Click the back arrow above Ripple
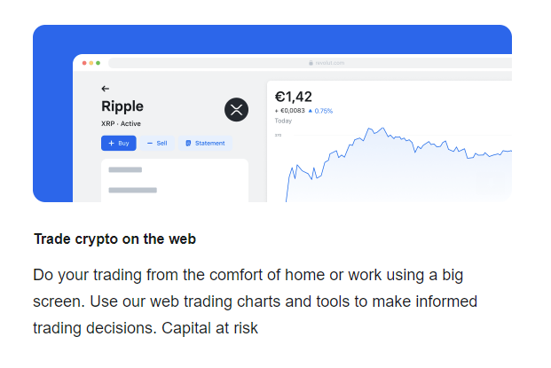The width and height of the screenshot is (551, 368). [x=105, y=89]
